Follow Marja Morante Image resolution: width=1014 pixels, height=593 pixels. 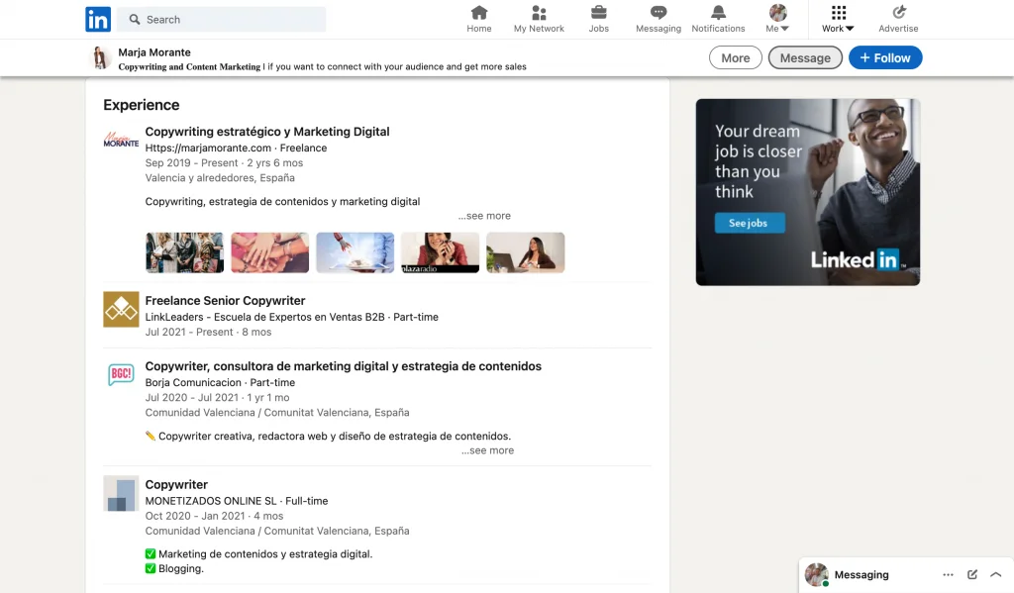(885, 57)
